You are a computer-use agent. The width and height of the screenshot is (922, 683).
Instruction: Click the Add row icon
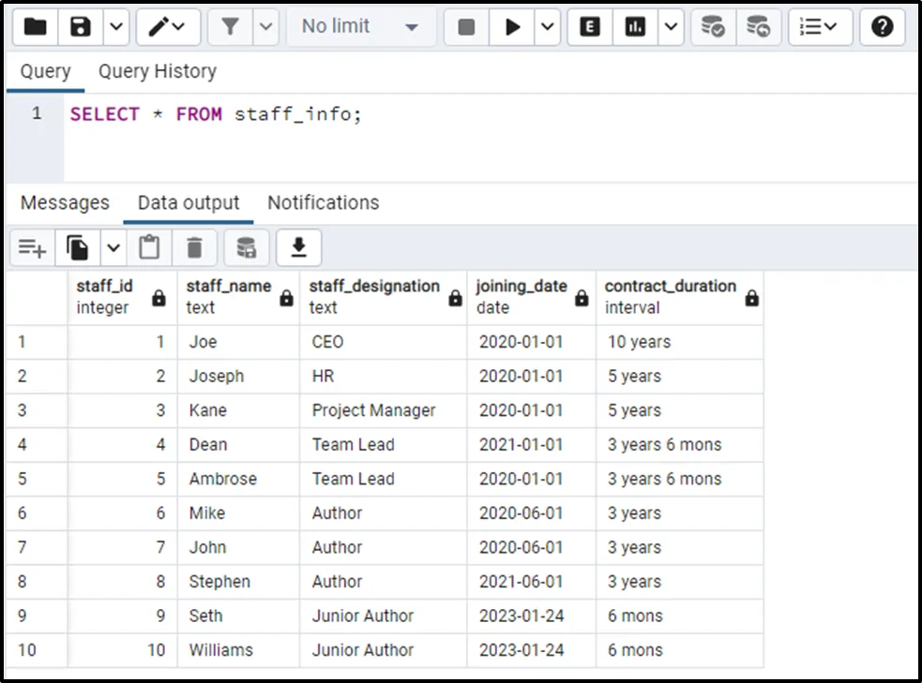[32, 247]
